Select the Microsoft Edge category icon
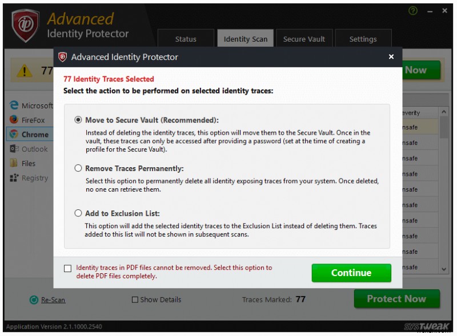This screenshot has width=457, height=336. [14, 105]
